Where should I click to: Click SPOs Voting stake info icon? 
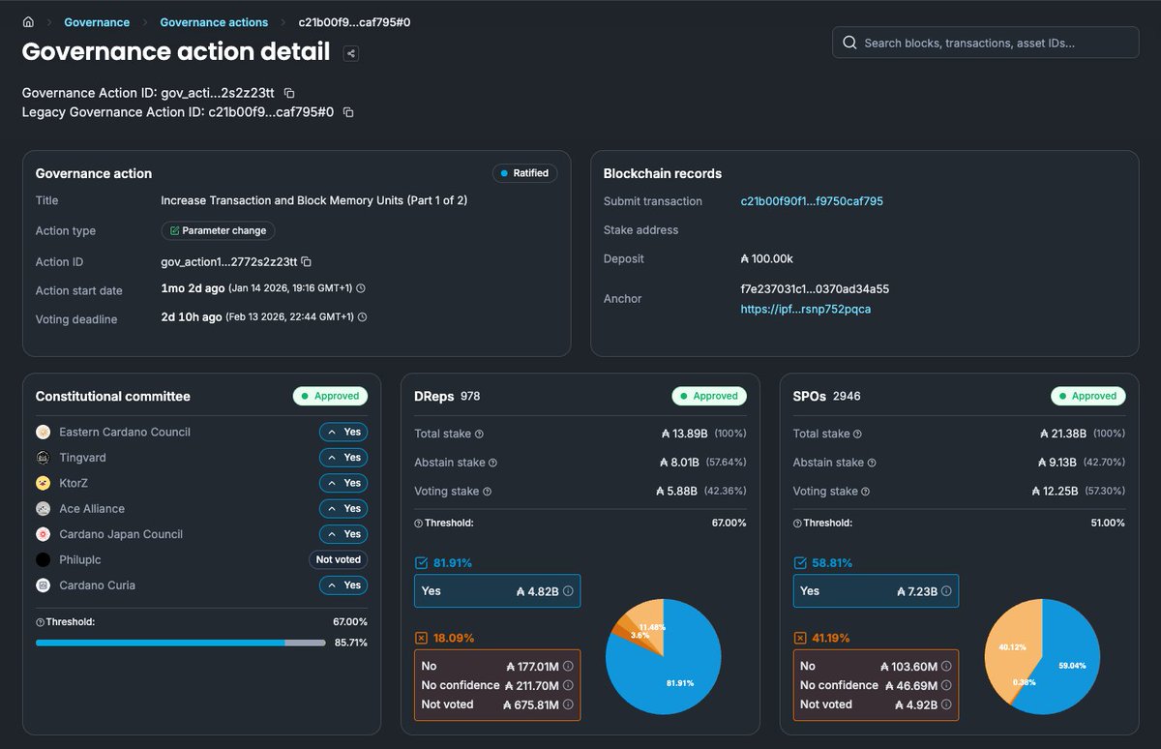866,492
